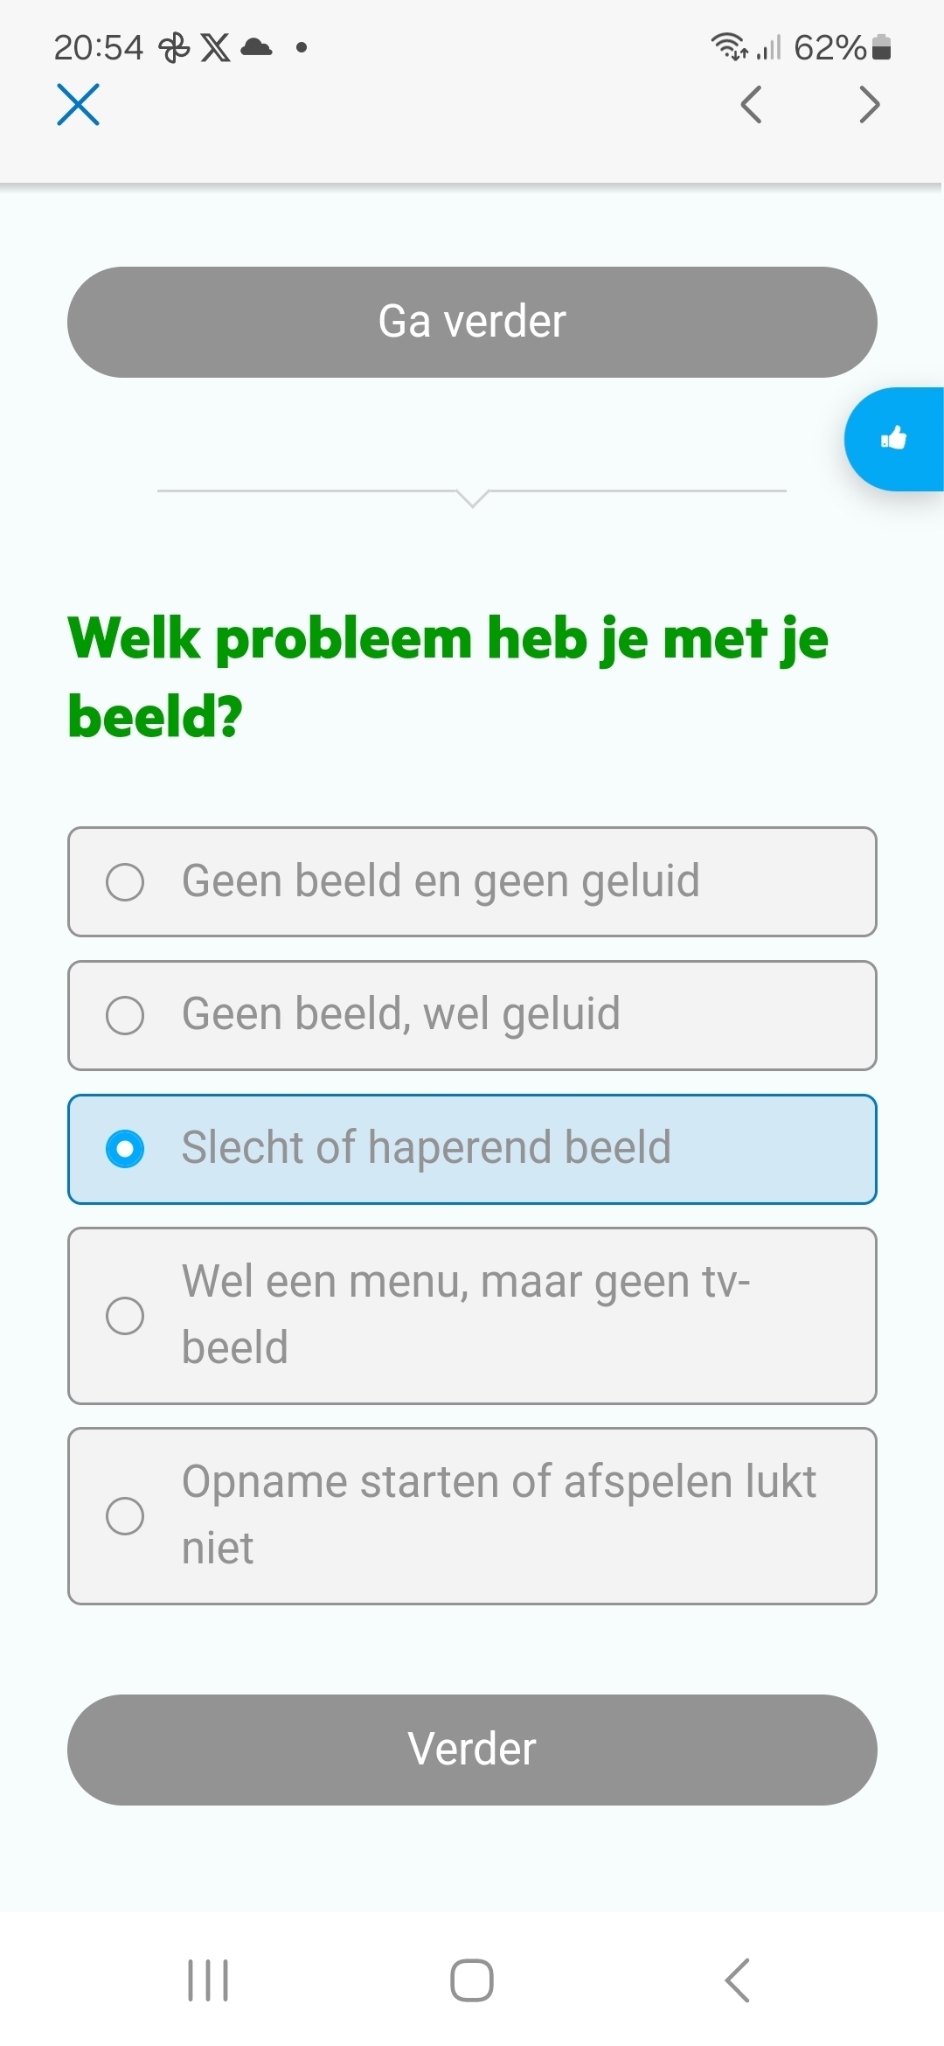Select 'Slecht of haperend beeld' radio button
Screen dimensions: 944x2046
coord(472,1149)
